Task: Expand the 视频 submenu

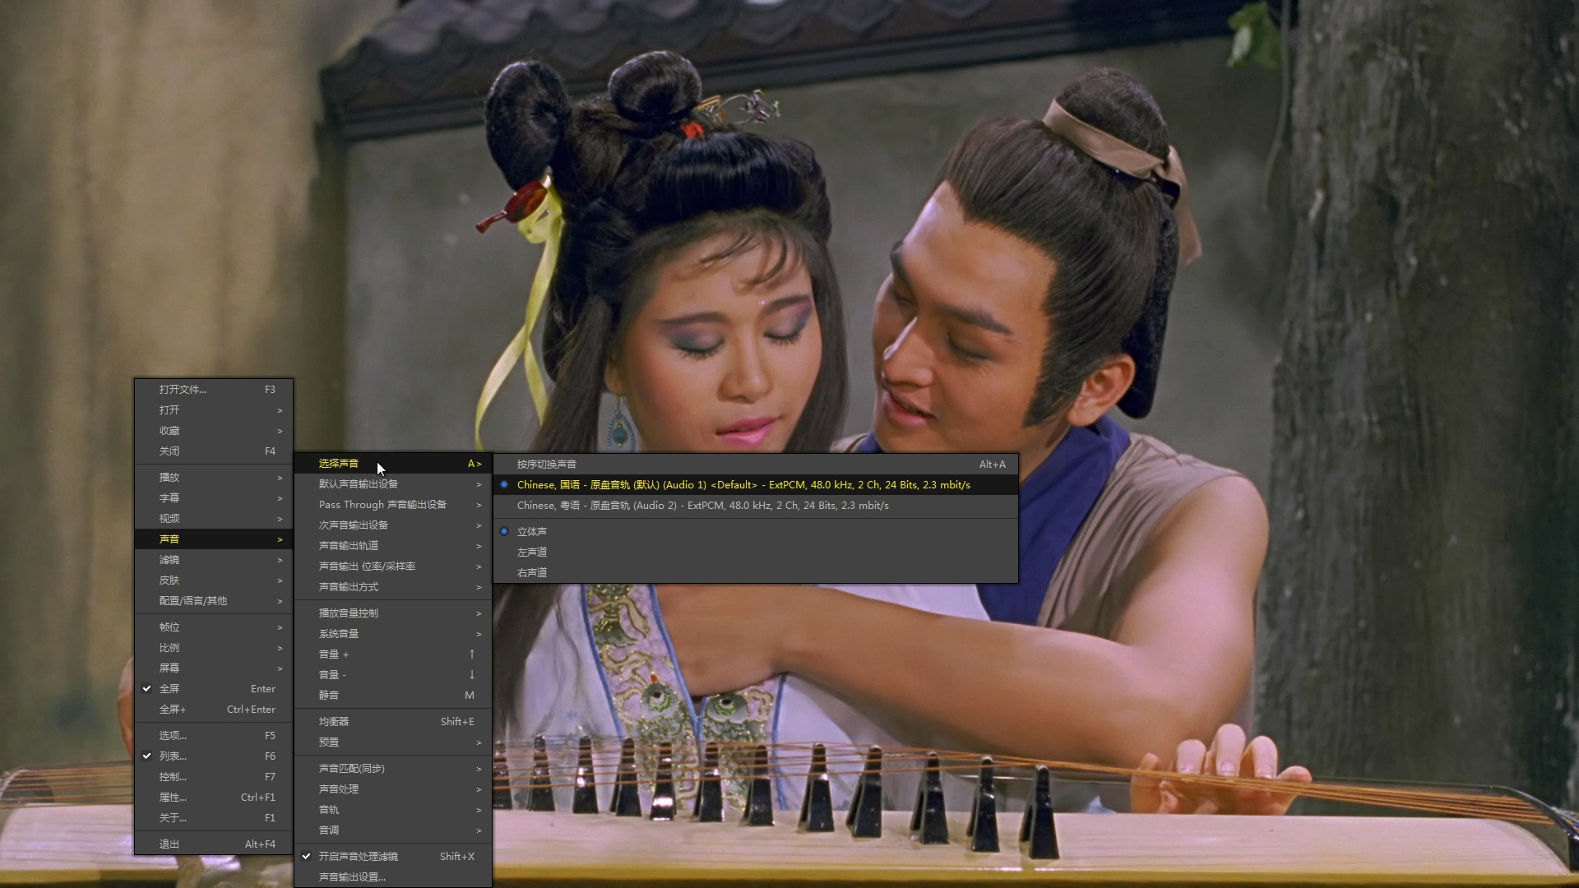Action: [214, 519]
